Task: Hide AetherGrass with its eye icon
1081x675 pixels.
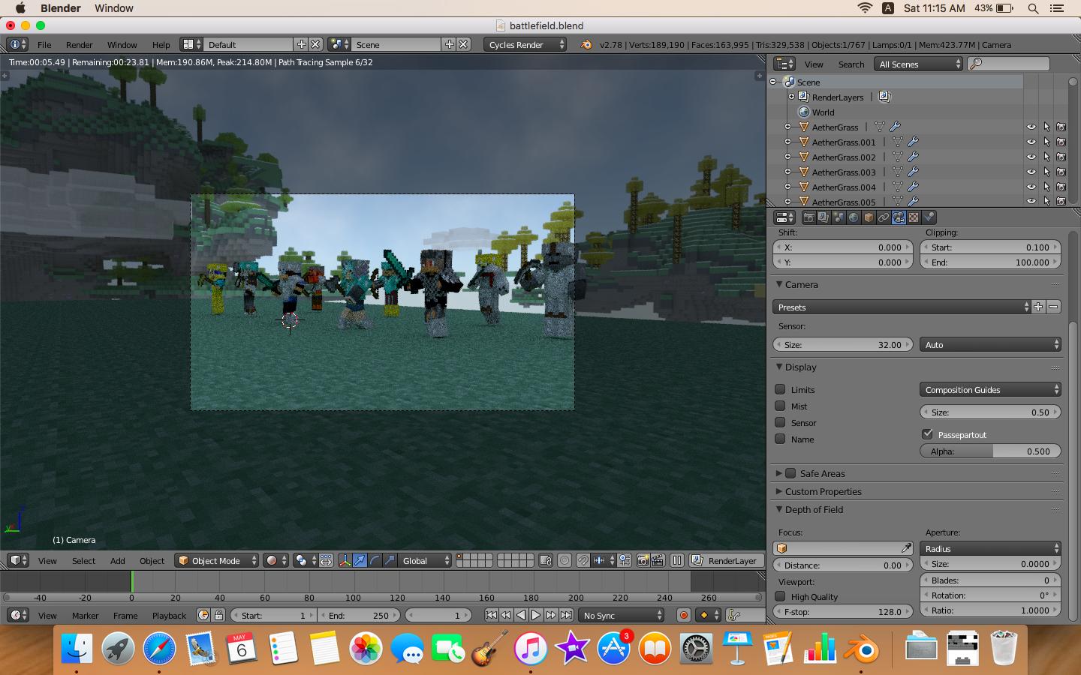Action: click(x=1031, y=127)
